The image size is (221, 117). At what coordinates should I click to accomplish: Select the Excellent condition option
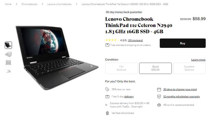point(189,68)
